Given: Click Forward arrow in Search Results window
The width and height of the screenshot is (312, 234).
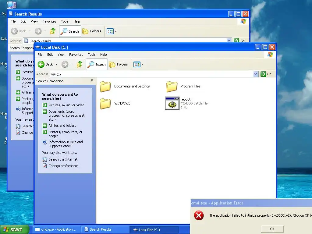Looking at the screenshot, I should click(x=38, y=31).
